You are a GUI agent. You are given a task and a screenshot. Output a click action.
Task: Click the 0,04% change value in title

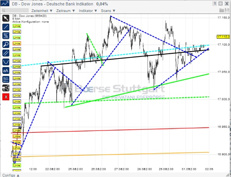[102, 4]
